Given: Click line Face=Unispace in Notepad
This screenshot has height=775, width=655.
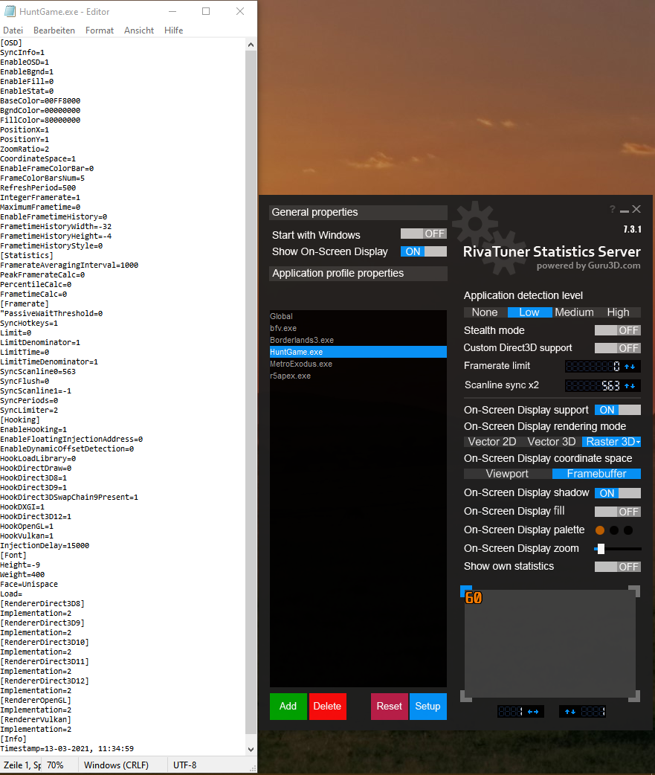Looking at the screenshot, I should pyautogui.click(x=29, y=584).
